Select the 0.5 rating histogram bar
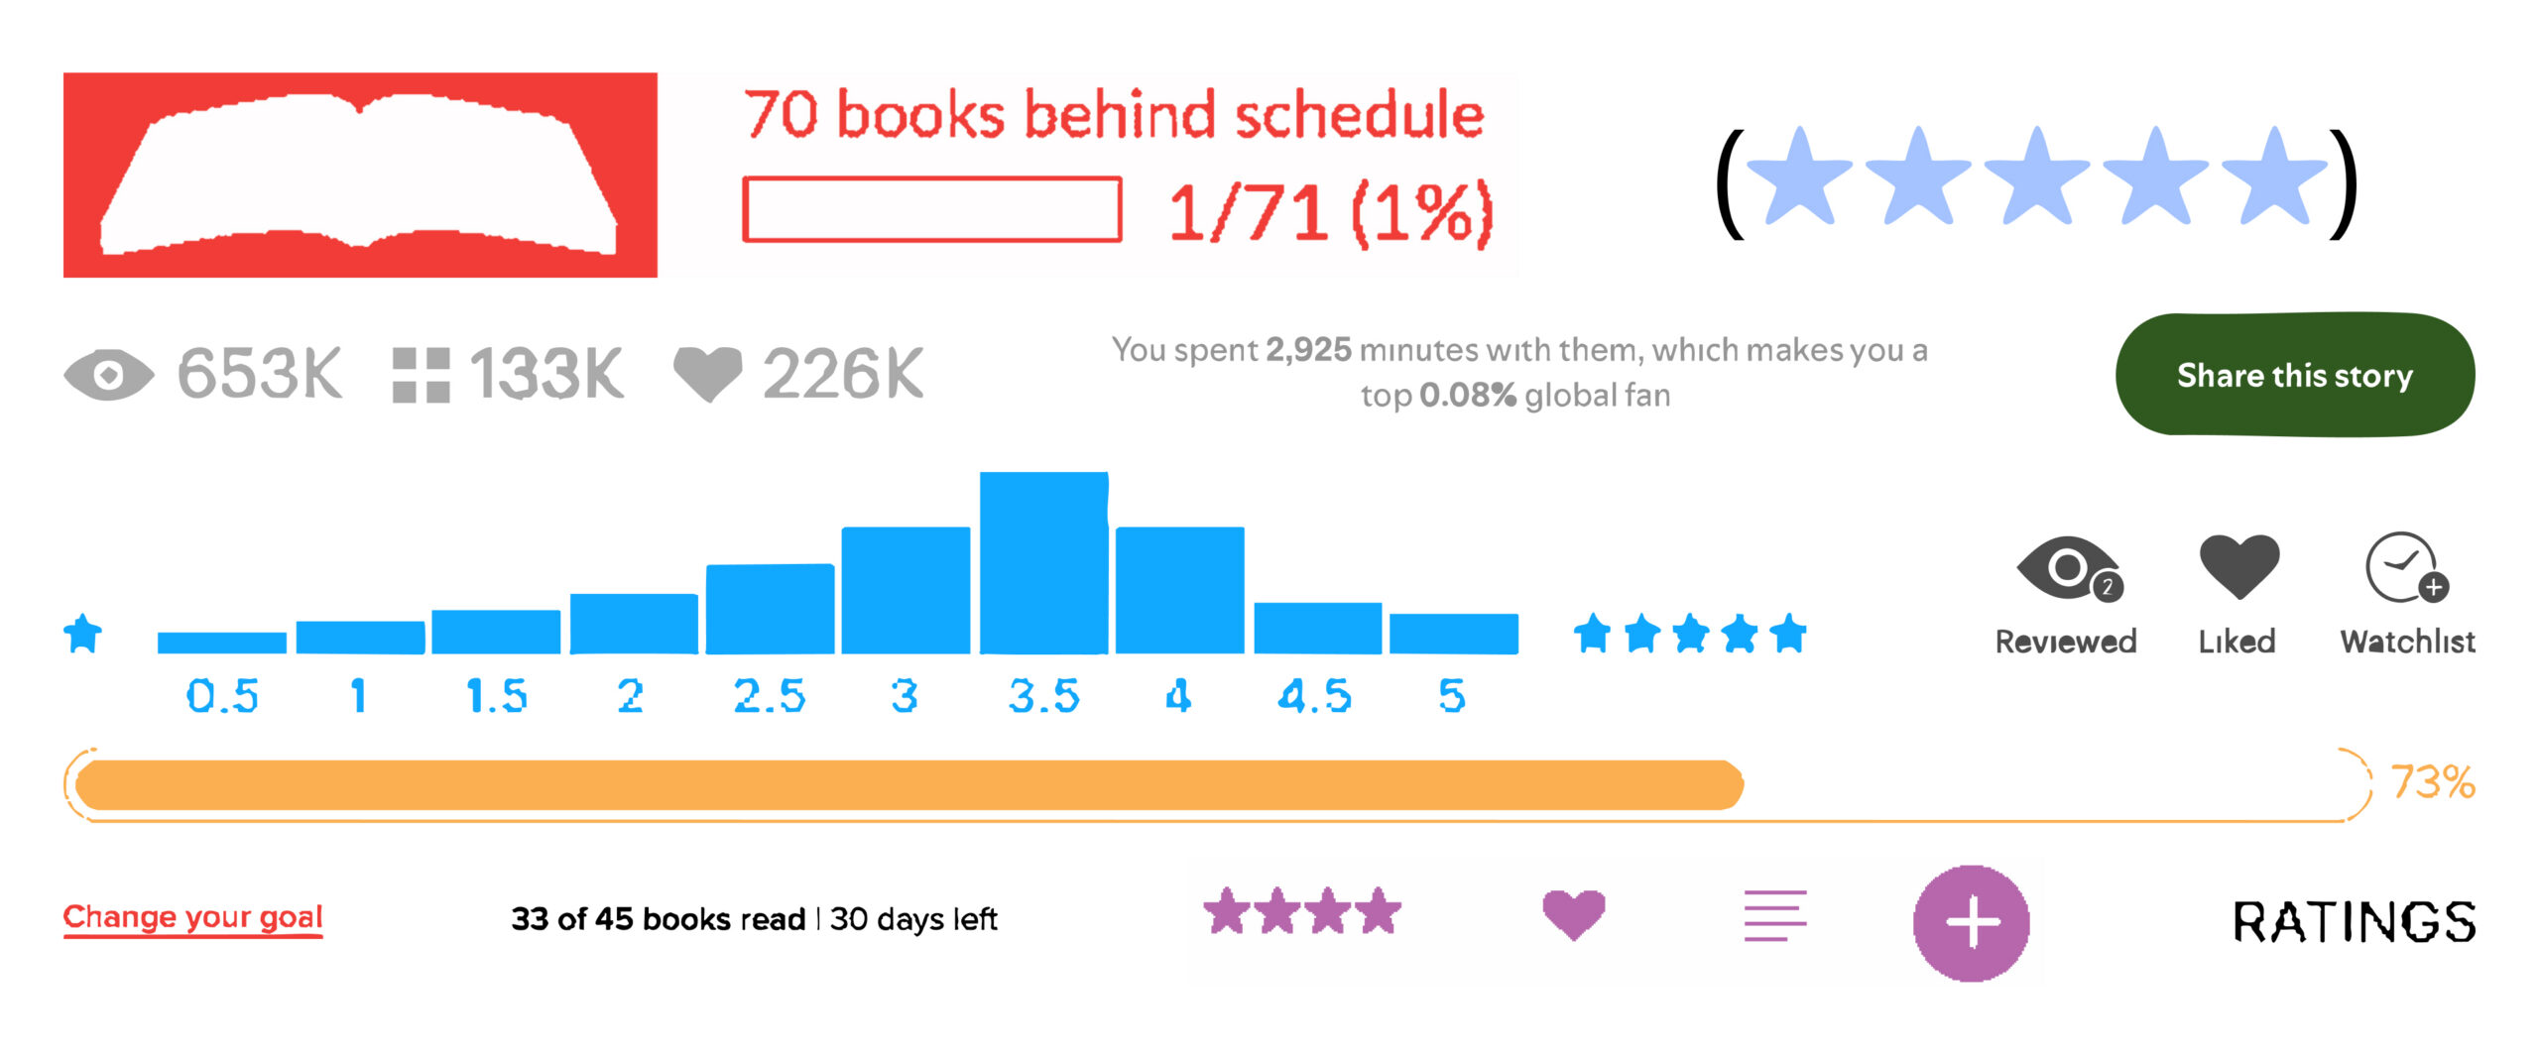The image size is (2539, 1058). (x=222, y=643)
